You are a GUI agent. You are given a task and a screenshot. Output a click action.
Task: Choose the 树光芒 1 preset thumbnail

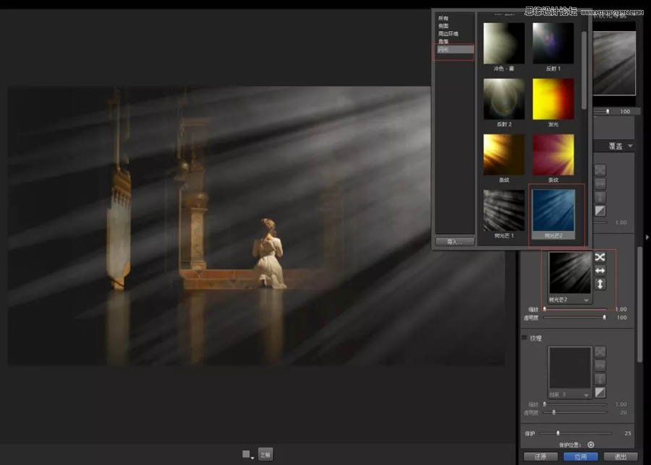504,211
